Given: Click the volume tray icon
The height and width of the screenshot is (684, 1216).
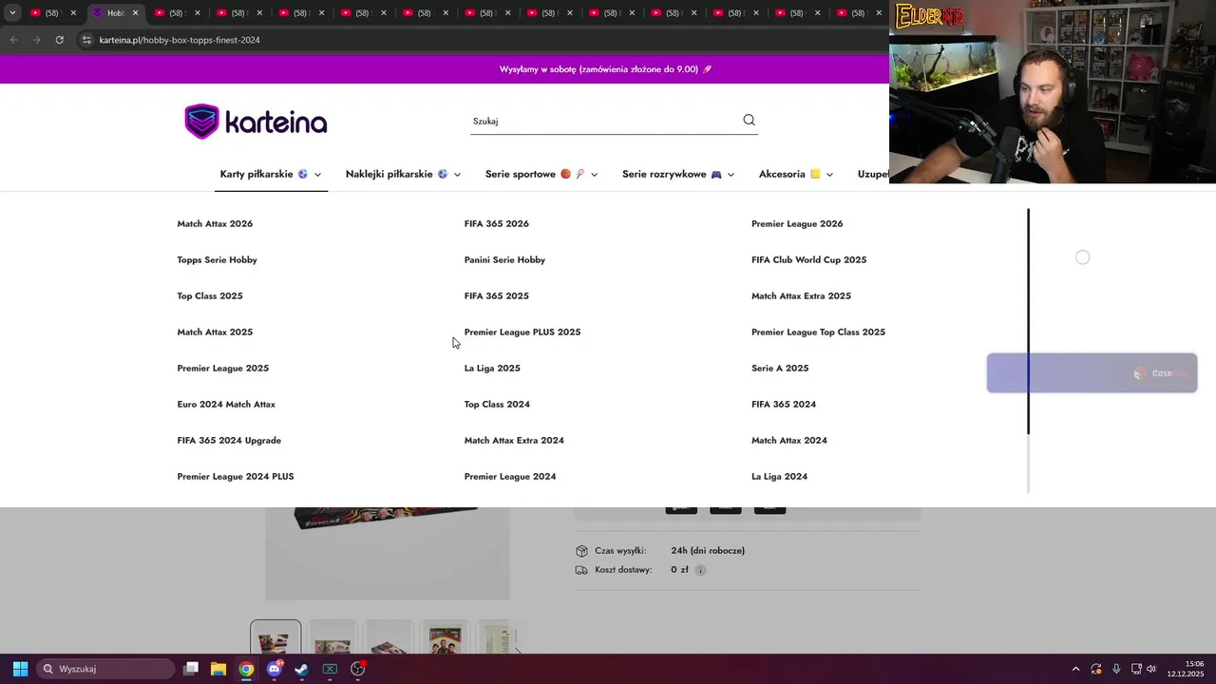Looking at the screenshot, I should pyautogui.click(x=1151, y=669).
